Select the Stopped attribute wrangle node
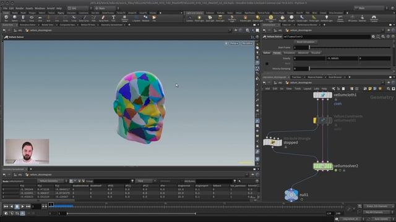396x222 pixels. point(272,142)
